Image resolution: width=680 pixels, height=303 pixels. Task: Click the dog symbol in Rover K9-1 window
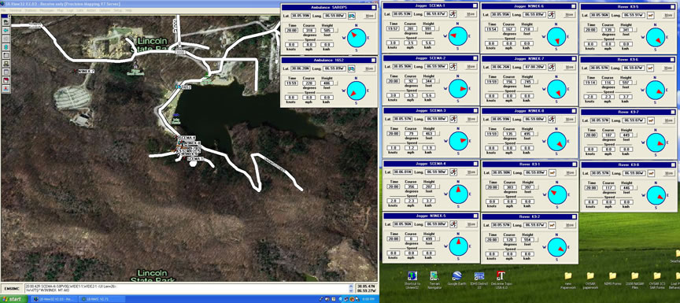tap(552, 172)
